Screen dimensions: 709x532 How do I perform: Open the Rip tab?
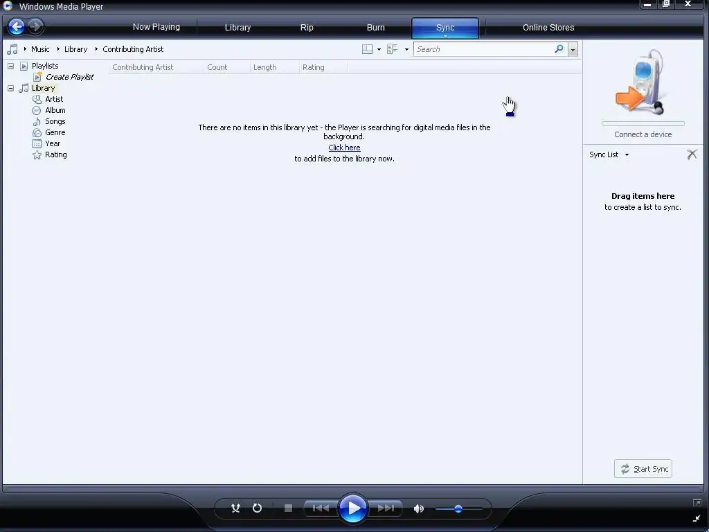tap(307, 28)
